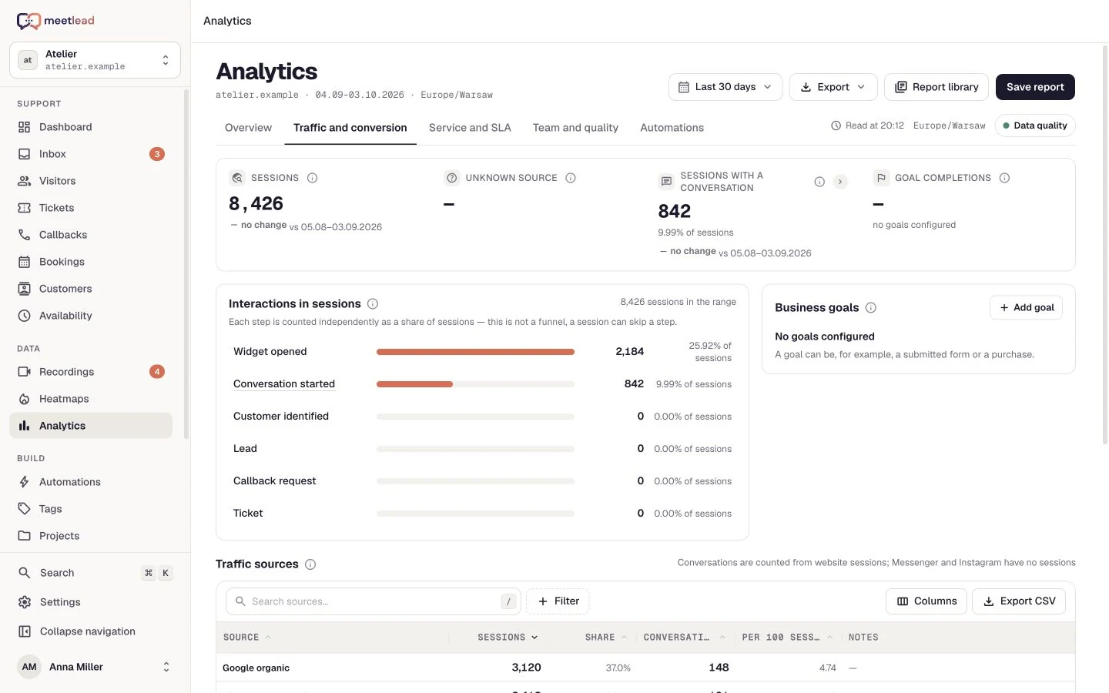
Task: Click the Tickets icon in sidebar
Action: coord(25,208)
